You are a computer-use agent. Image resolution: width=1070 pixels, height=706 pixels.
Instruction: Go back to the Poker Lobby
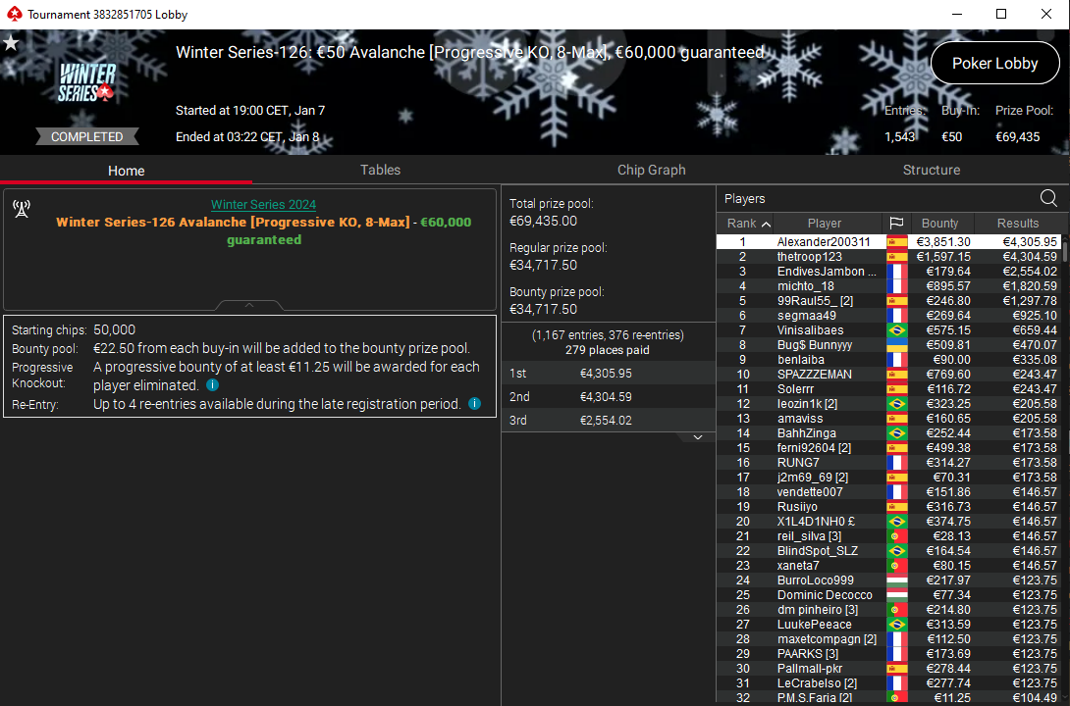(995, 64)
